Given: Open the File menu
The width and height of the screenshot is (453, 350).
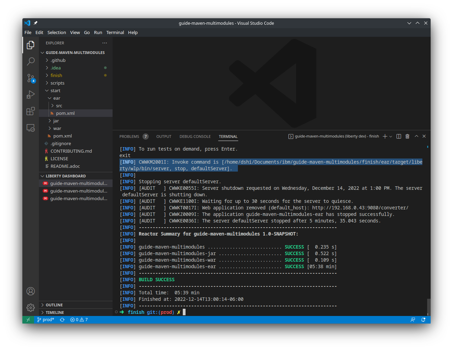Looking at the screenshot, I should (x=28, y=32).
